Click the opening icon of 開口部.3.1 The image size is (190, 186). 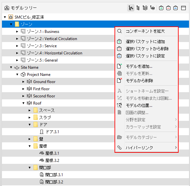[42, 175]
